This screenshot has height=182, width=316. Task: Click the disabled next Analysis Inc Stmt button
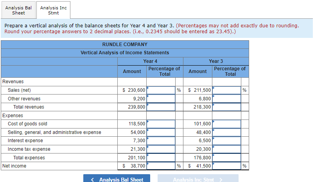point(198,178)
